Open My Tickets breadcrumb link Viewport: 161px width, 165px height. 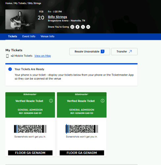point(20,3)
